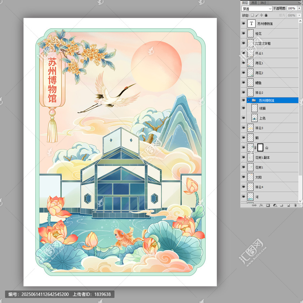The image size is (303, 303).
Task: Toggle visibility of the 苏州博物馆 group
Action: click(x=243, y=100)
